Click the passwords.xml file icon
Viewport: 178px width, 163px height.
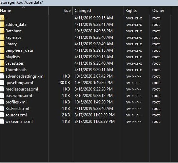click(2, 96)
